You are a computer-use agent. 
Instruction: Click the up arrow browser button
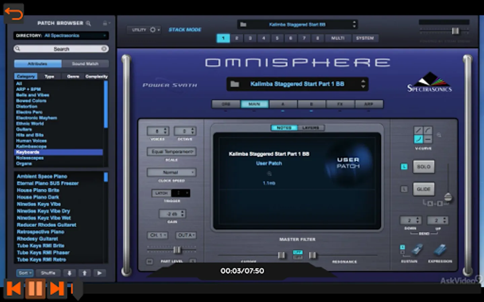click(x=85, y=273)
